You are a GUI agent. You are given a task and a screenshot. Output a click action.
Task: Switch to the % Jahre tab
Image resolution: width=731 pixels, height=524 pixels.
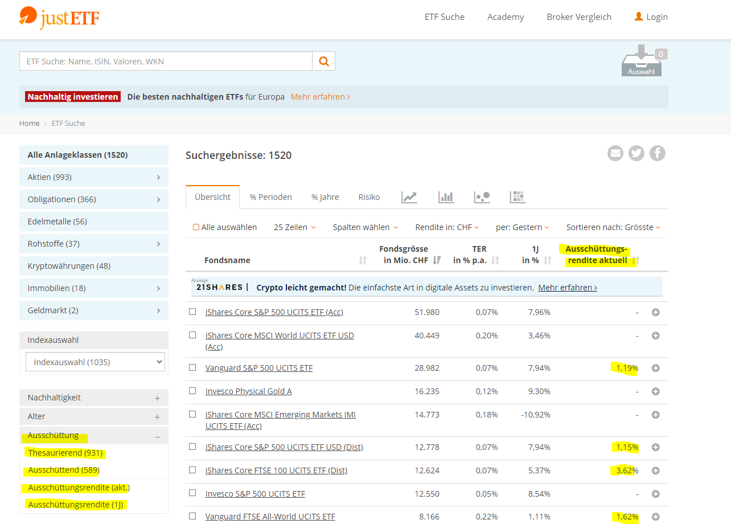[x=325, y=197]
